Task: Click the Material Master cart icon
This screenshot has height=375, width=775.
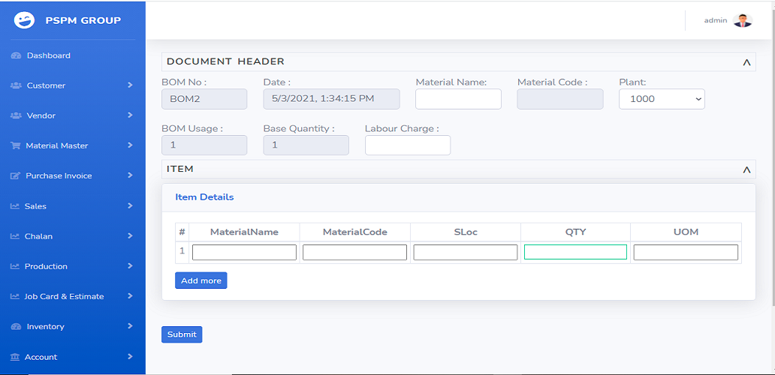Action: [x=16, y=145]
